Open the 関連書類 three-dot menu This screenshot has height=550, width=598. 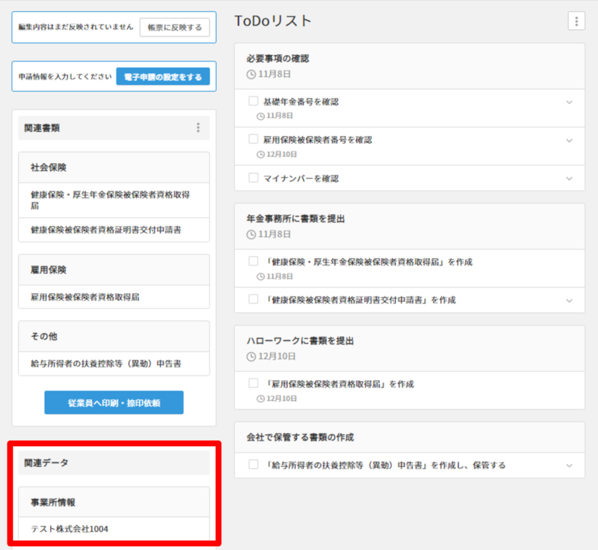(198, 128)
